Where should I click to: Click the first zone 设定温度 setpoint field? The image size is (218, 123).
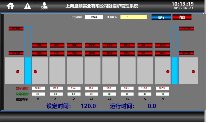[x=39, y=94]
